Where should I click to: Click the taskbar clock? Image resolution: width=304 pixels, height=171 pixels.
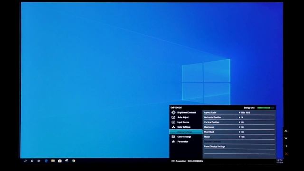click(x=280, y=161)
